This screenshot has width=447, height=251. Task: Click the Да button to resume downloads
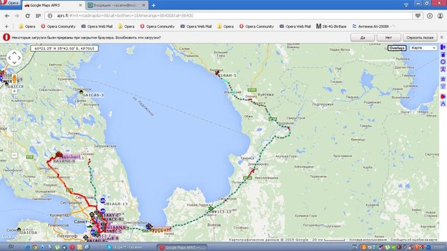(362, 38)
